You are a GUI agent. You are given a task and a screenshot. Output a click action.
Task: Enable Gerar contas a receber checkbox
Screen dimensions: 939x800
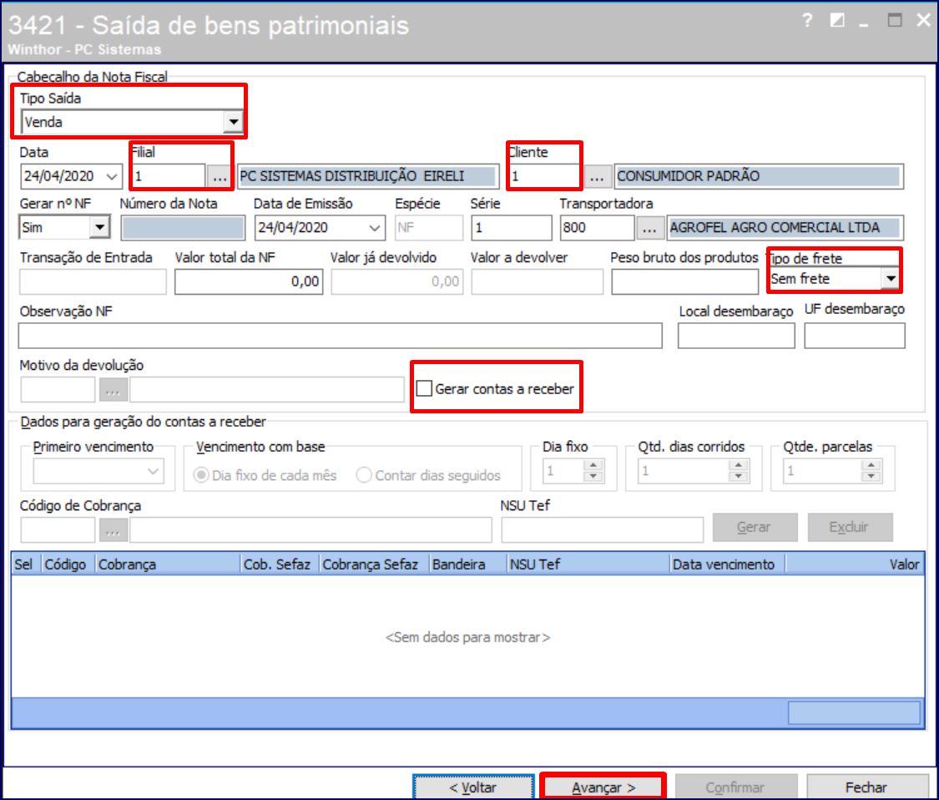(x=424, y=389)
